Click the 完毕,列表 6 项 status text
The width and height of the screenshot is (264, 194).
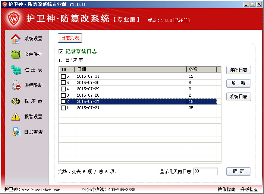88,171
